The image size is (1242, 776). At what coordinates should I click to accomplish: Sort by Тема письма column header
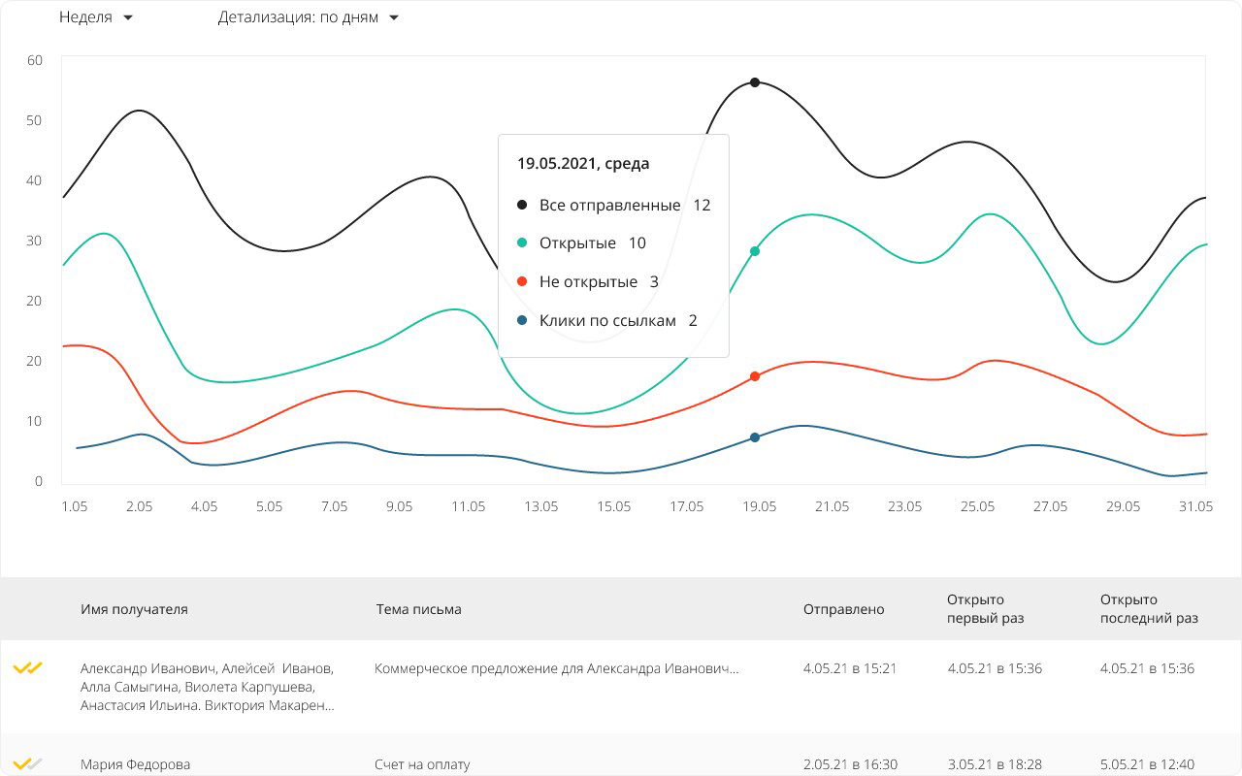point(418,609)
